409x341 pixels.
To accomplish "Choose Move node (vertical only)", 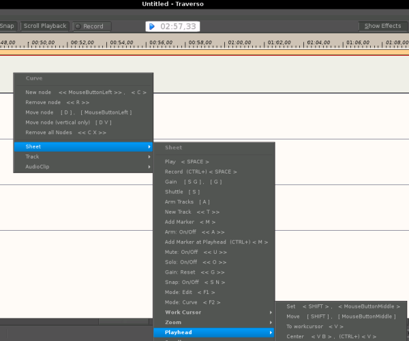I will tap(83, 123).
